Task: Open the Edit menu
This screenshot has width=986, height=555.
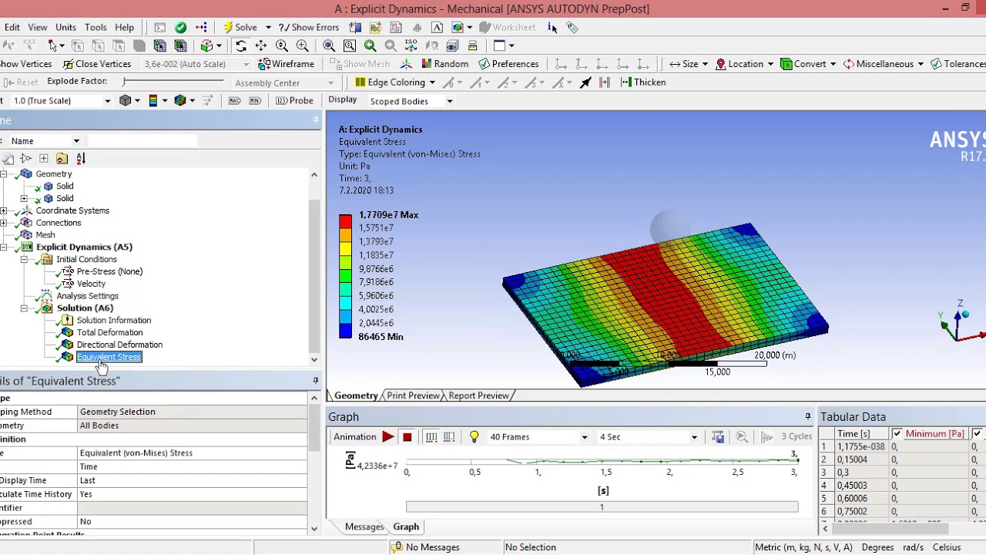Action: [x=12, y=27]
